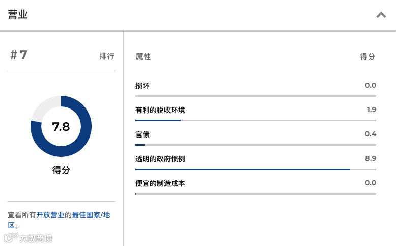The height and width of the screenshot is (246, 396).
Task: Click the 营业 section header title
Action: click(18, 15)
